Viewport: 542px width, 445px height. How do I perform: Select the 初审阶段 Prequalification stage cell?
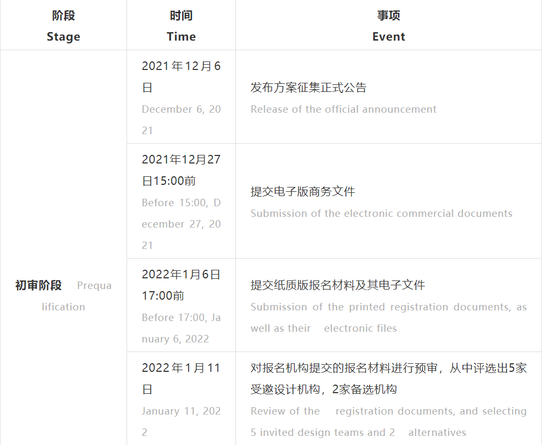64,295
